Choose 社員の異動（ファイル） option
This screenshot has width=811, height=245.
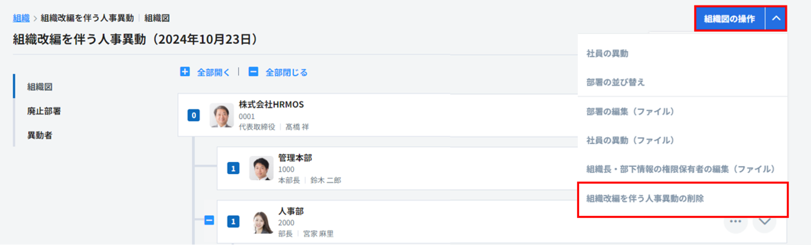630,140
